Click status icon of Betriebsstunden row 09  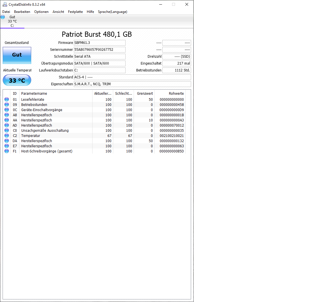[x=7, y=104]
